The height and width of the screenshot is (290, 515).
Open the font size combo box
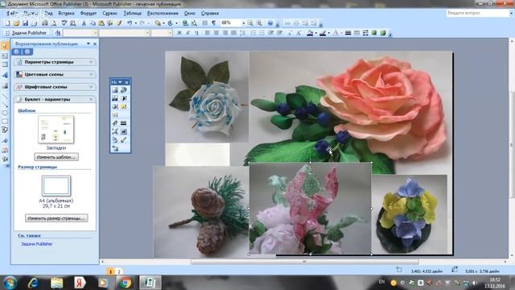(162, 33)
